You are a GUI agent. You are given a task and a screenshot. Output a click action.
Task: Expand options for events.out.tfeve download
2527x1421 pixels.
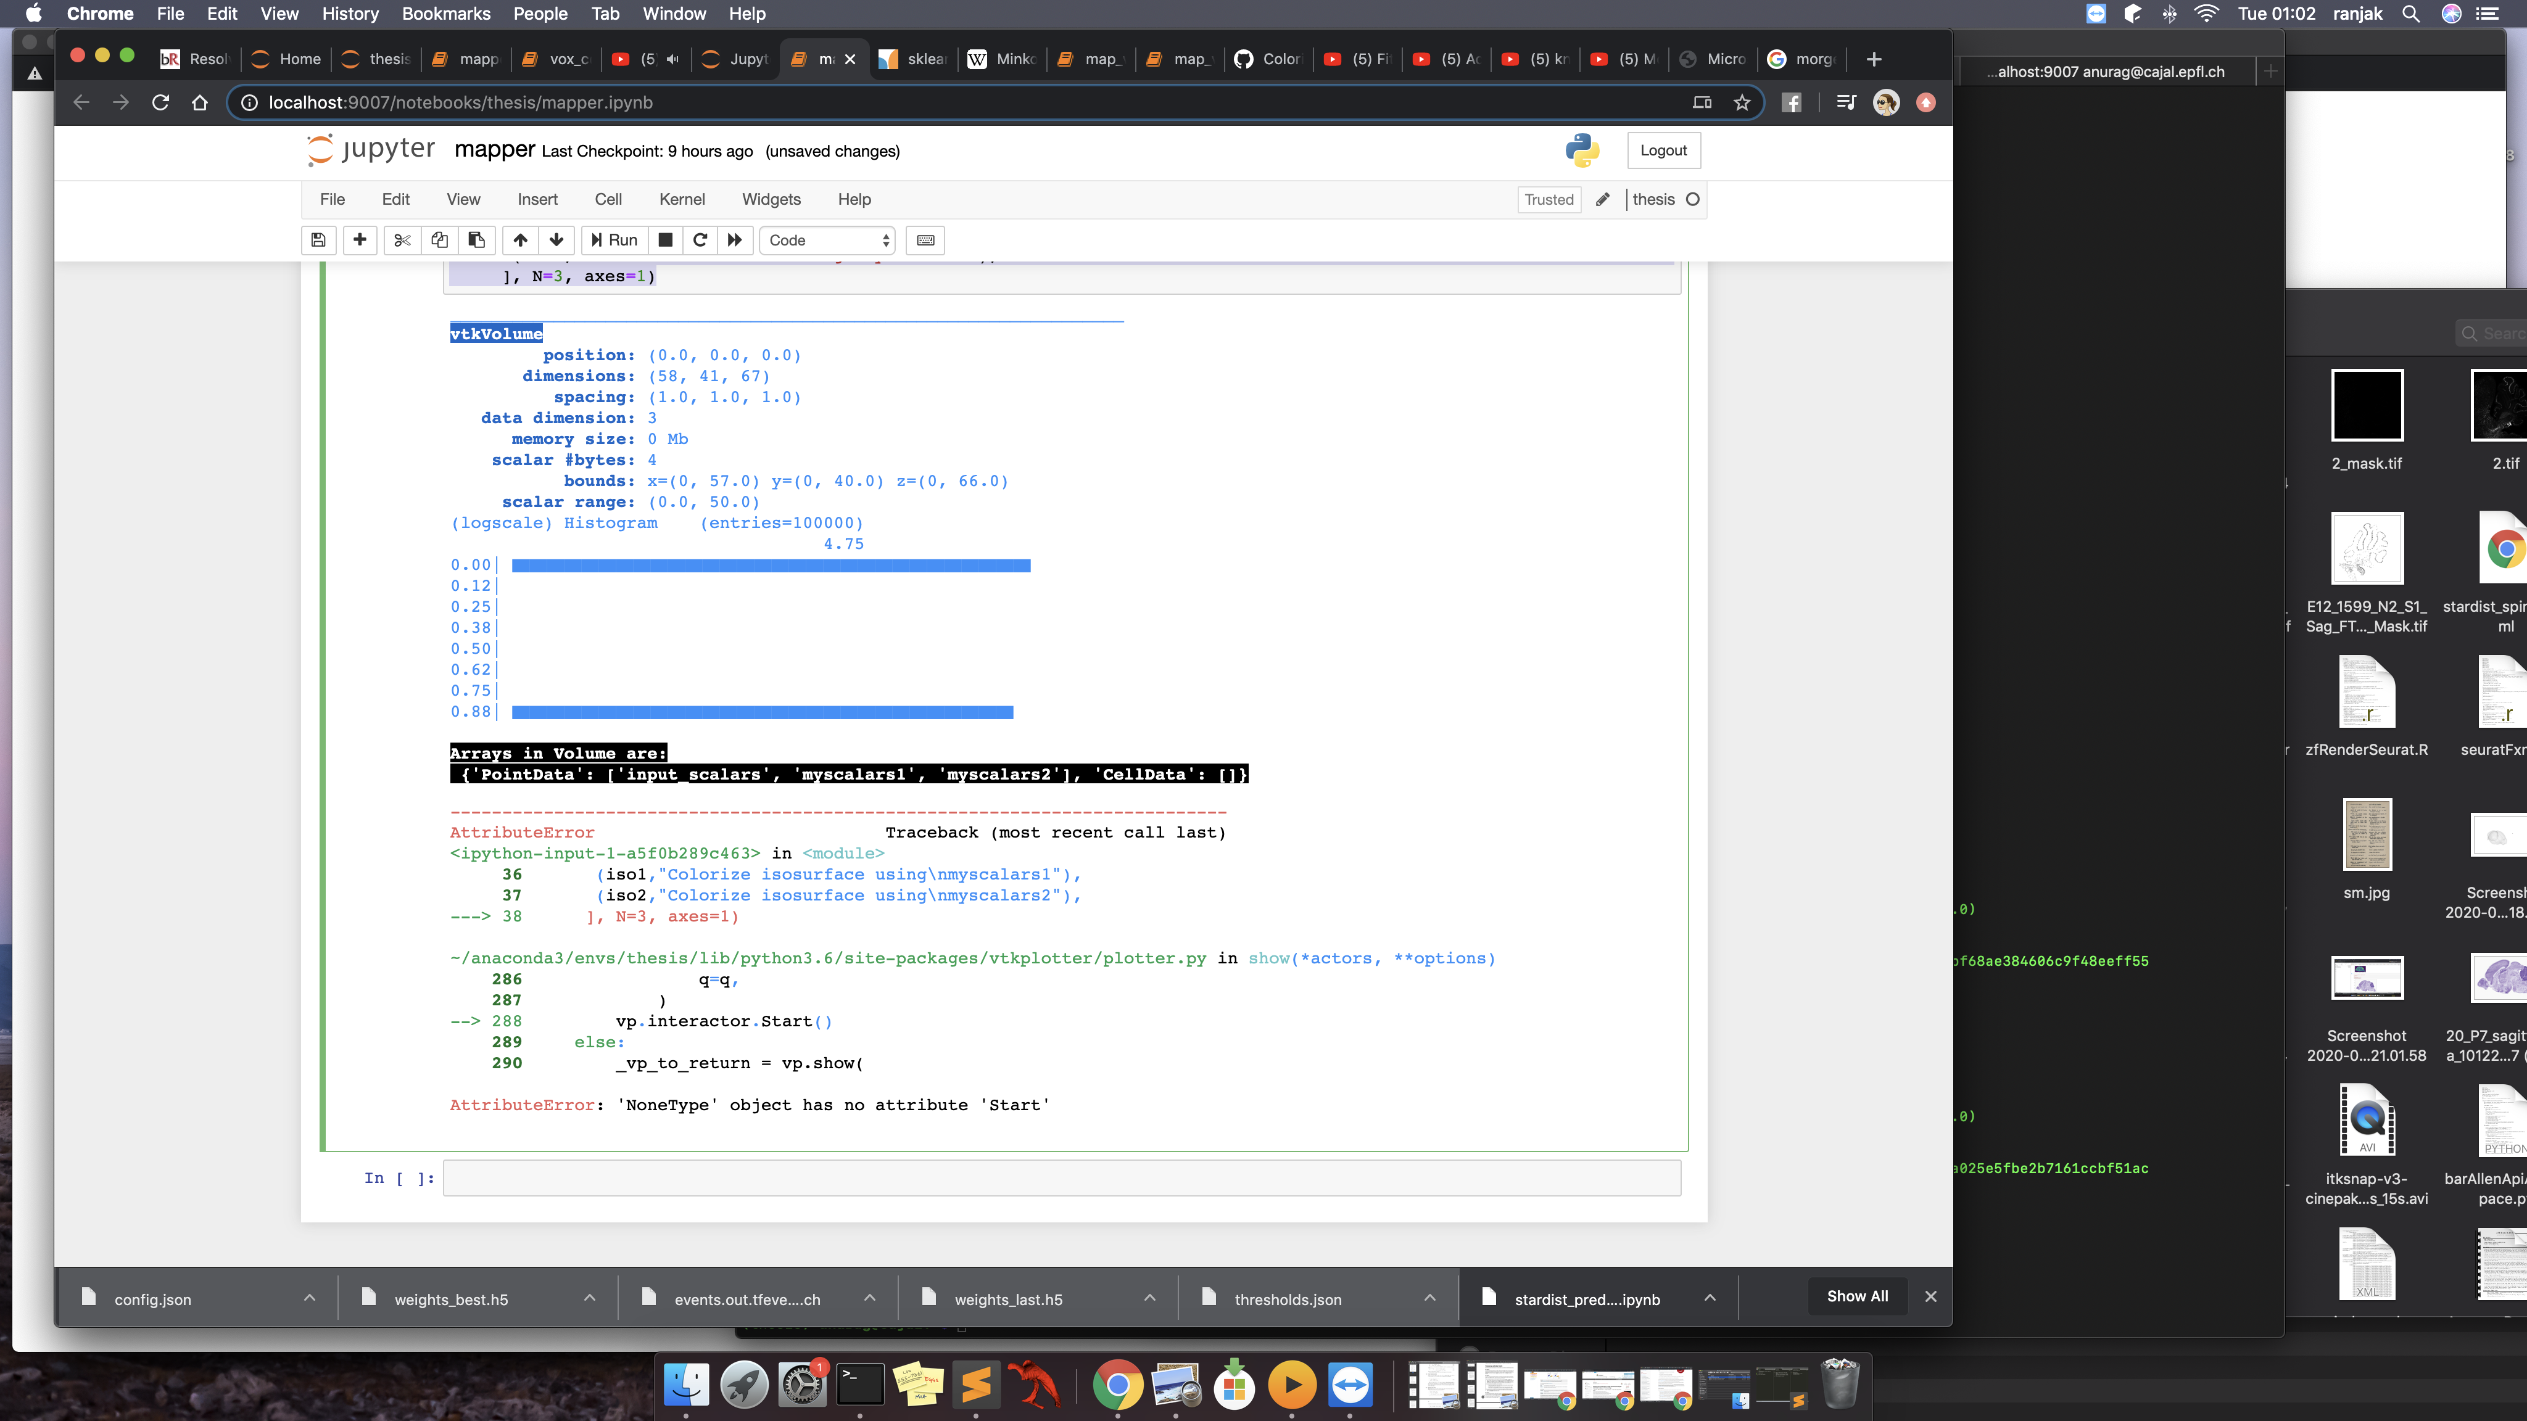click(x=869, y=1298)
